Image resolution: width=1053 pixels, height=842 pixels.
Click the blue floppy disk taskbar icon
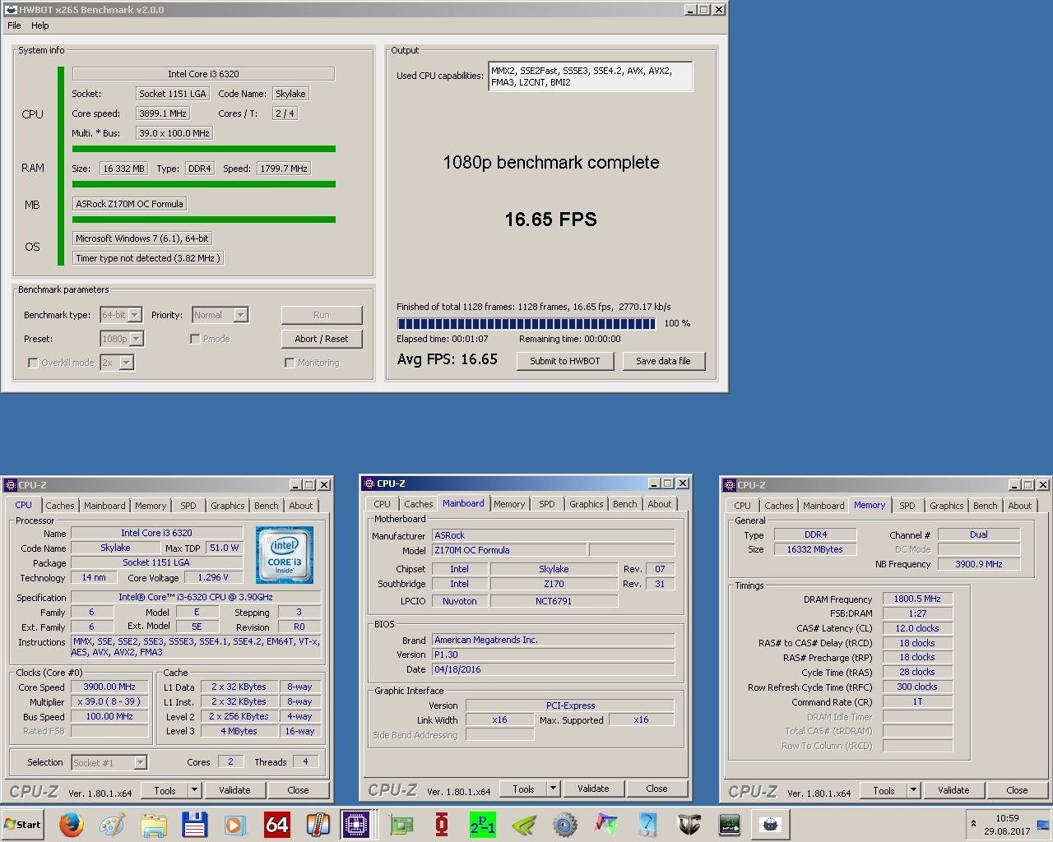coord(194,824)
